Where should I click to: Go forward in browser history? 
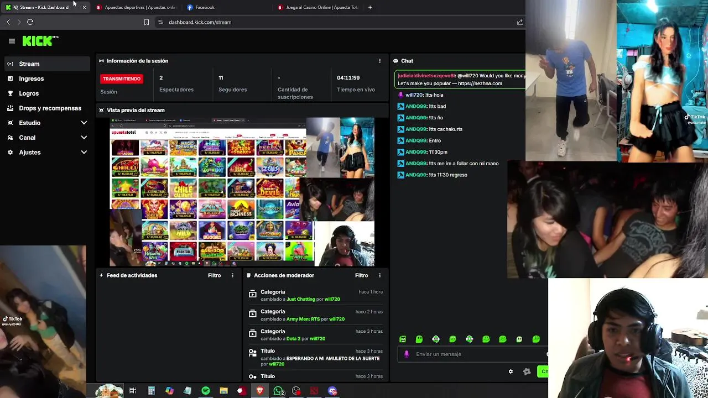pyautogui.click(x=19, y=22)
